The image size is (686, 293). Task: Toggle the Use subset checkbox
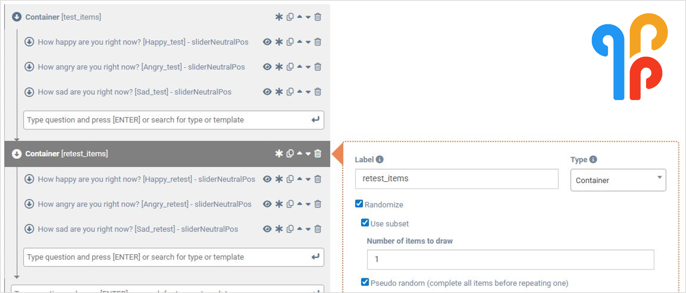pos(365,222)
